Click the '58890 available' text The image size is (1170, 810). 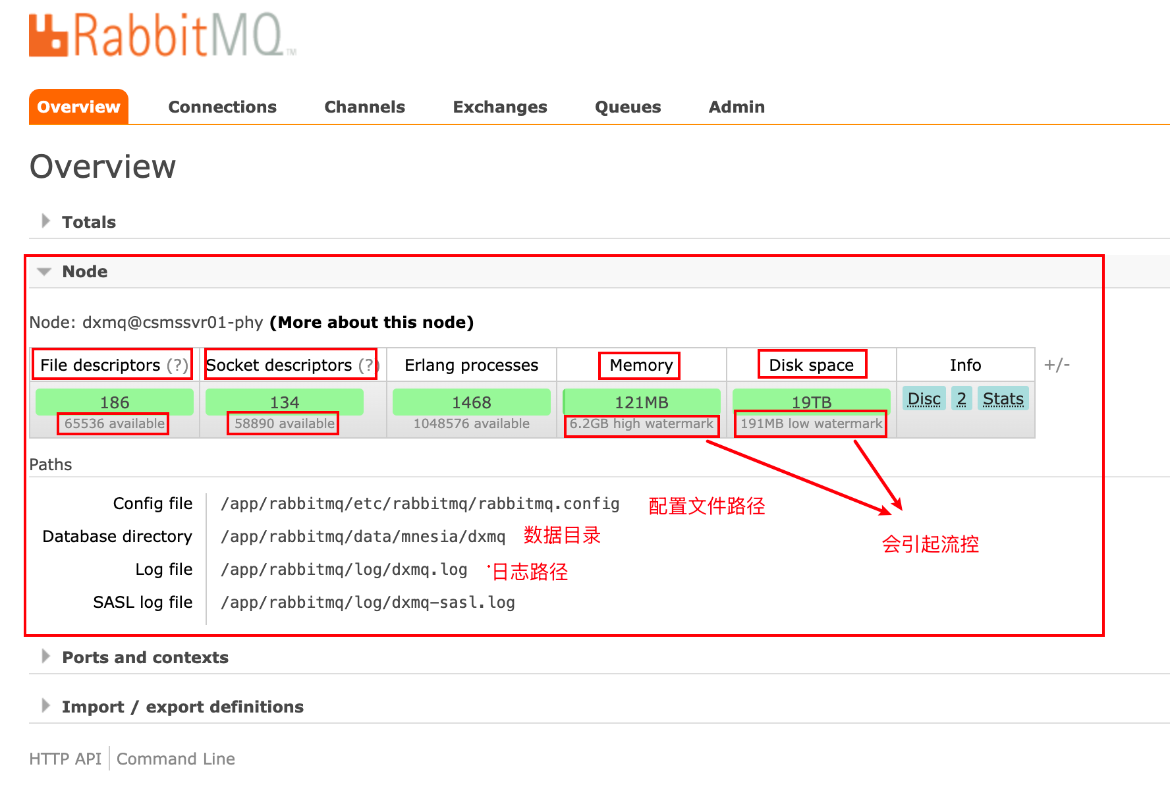284,423
